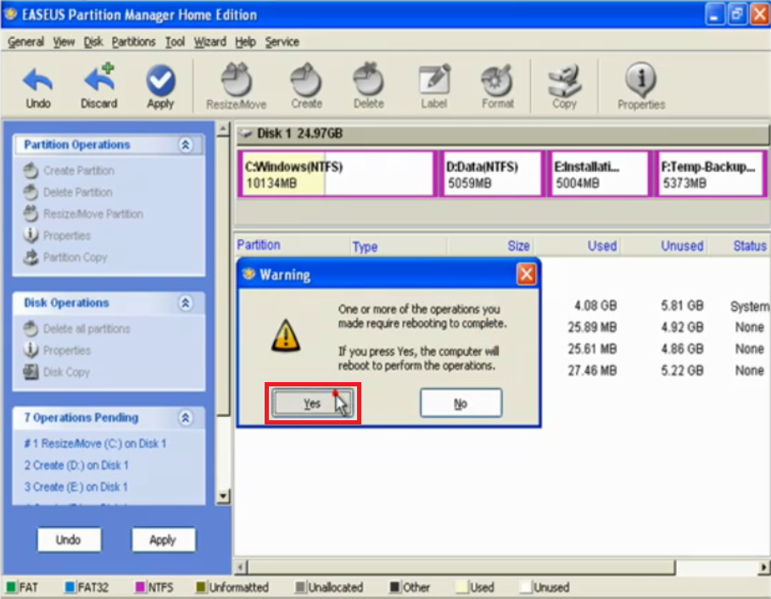This screenshot has height=599, width=771.
Task: Click the side panel scroll down arrow
Action: pyautogui.click(x=223, y=496)
